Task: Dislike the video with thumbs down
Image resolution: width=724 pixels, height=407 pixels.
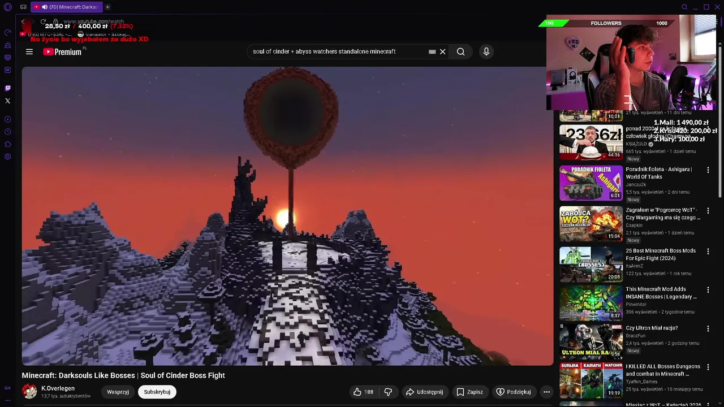Action: [x=388, y=392]
